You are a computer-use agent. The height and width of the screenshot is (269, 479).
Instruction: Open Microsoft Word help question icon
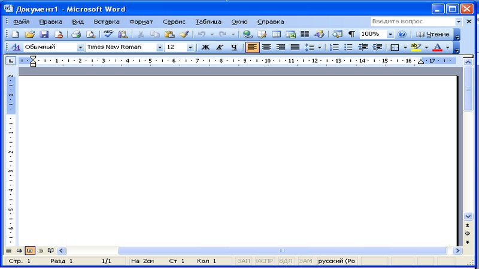point(402,34)
